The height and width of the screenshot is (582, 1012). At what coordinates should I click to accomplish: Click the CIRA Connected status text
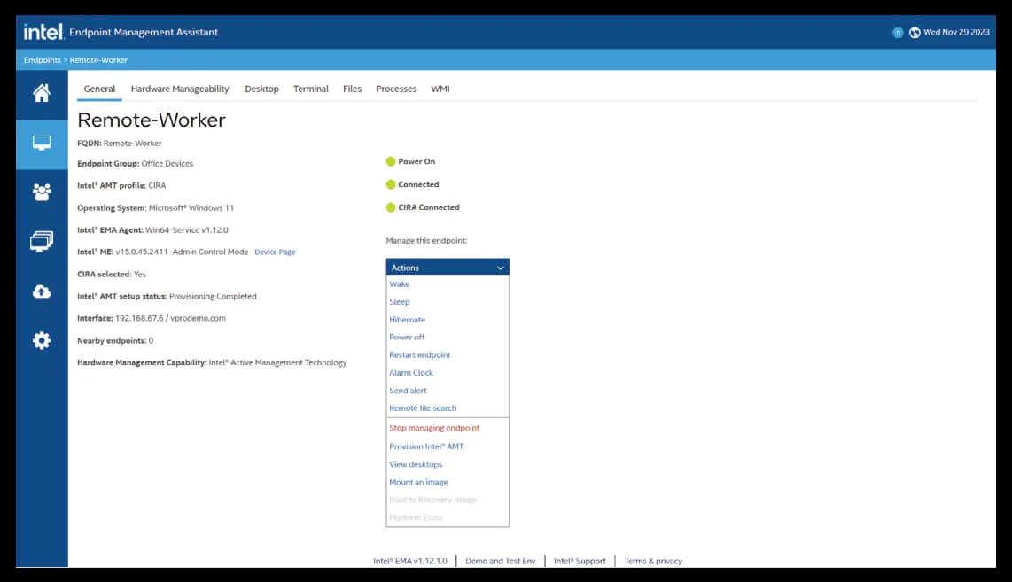click(x=429, y=207)
